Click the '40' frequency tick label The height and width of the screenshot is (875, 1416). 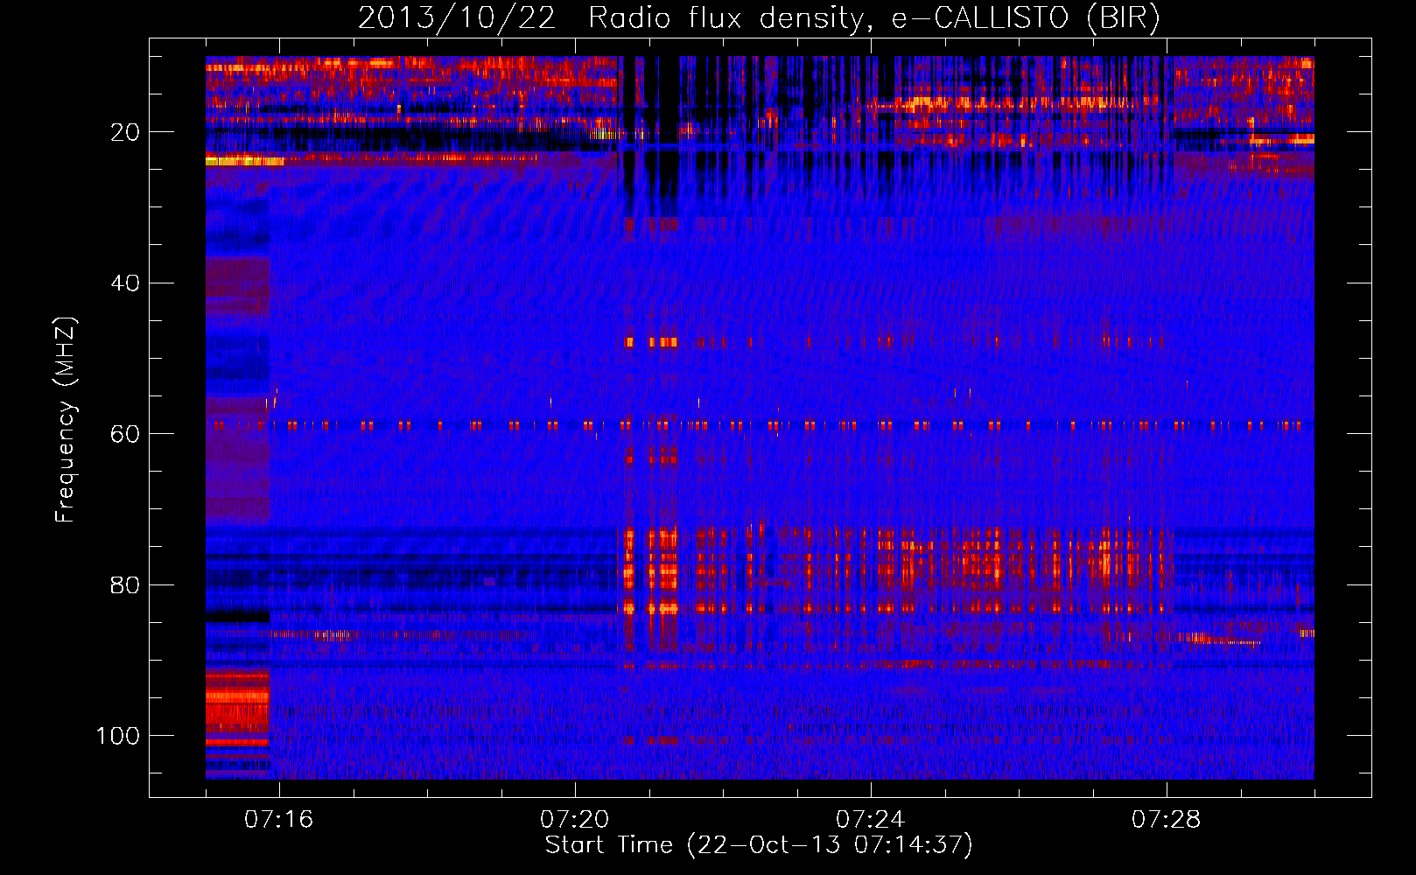(125, 283)
